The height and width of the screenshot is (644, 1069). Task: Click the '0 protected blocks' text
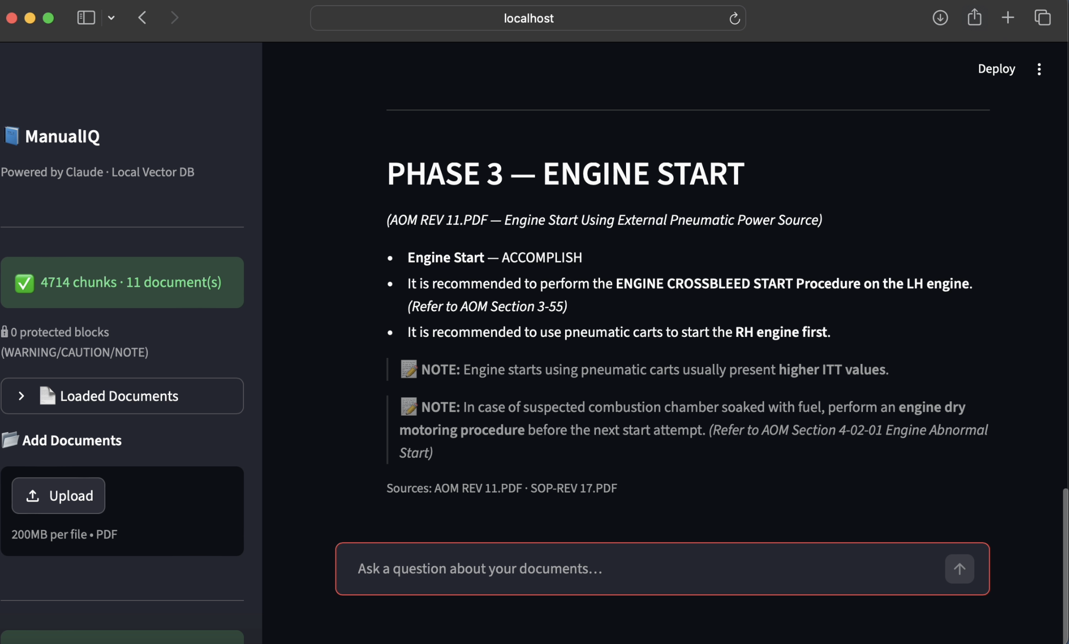click(x=60, y=332)
